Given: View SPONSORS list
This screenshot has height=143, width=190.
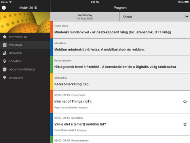Looking at the screenshot, I should click(x=25, y=77).
